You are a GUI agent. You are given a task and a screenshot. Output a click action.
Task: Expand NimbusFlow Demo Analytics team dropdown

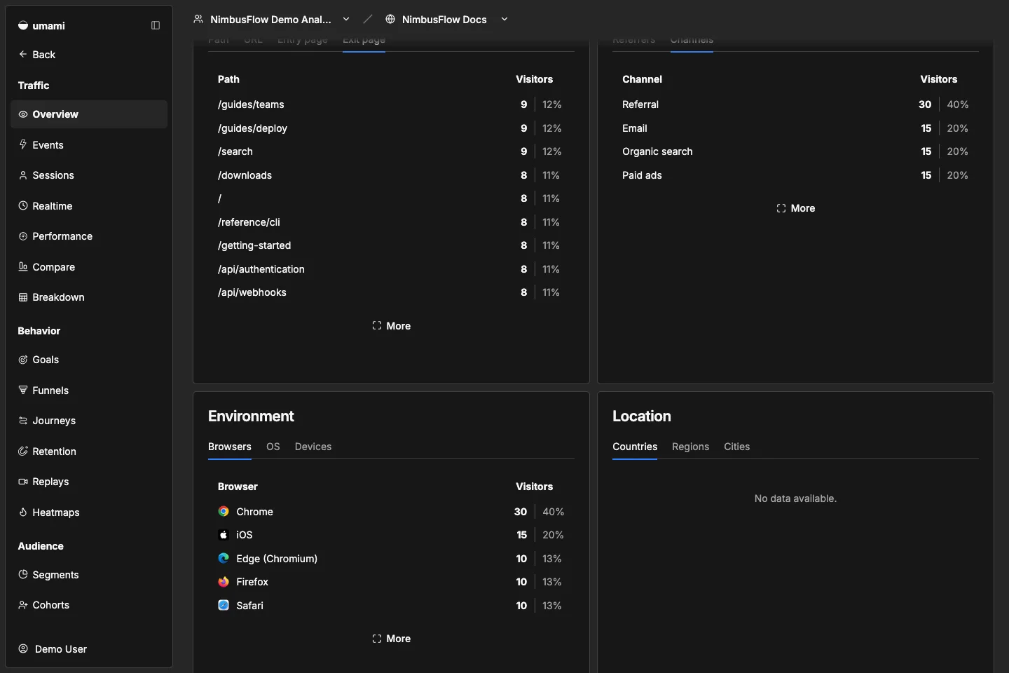pyautogui.click(x=346, y=19)
